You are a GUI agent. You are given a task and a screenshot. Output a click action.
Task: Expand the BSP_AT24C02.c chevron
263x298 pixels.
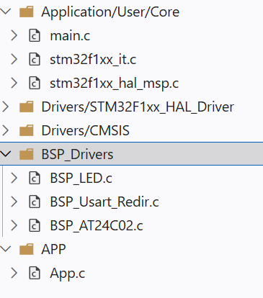click(14, 225)
